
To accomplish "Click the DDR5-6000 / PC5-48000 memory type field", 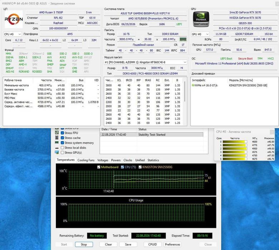I will (x=150, y=74).
